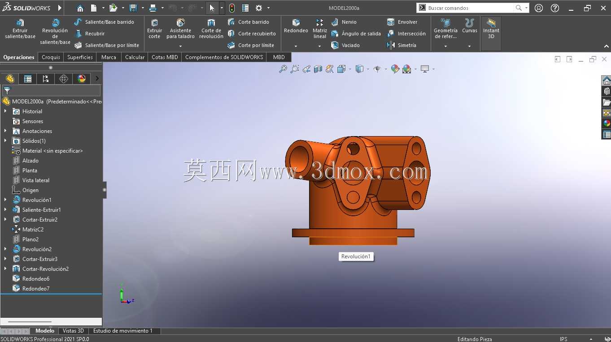Choose Corte barrido command
Image resolution: width=611 pixels, height=342 pixels.
248,22
